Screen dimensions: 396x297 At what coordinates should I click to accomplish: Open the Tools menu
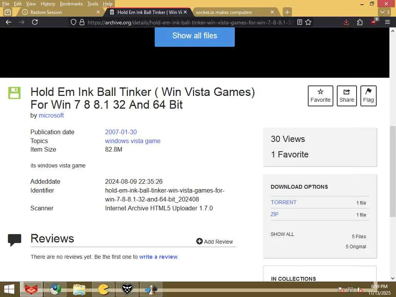[x=93, y=4]
